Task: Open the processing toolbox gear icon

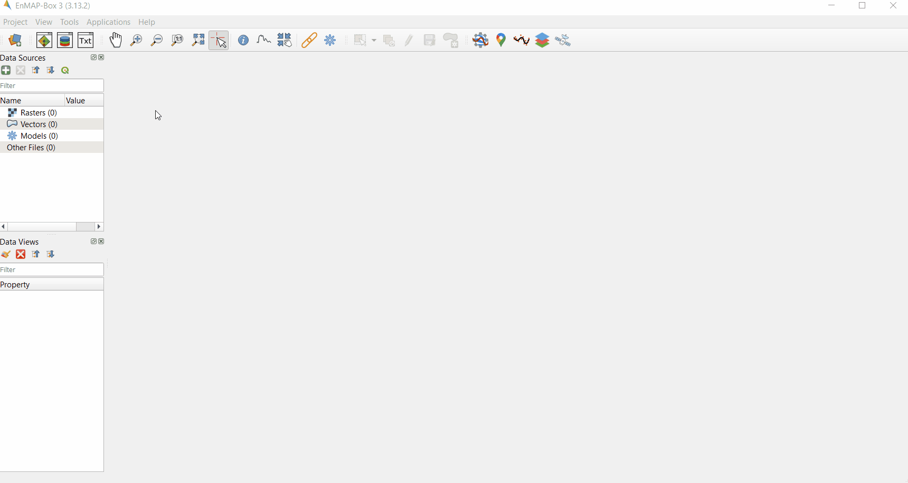Action: click(330, 41)
